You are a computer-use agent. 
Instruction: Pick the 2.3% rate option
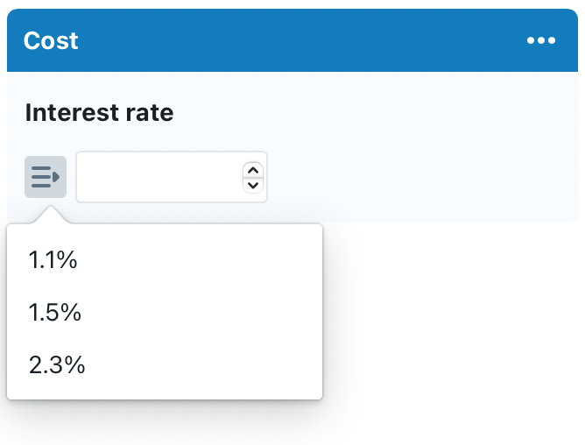point(57,365)
